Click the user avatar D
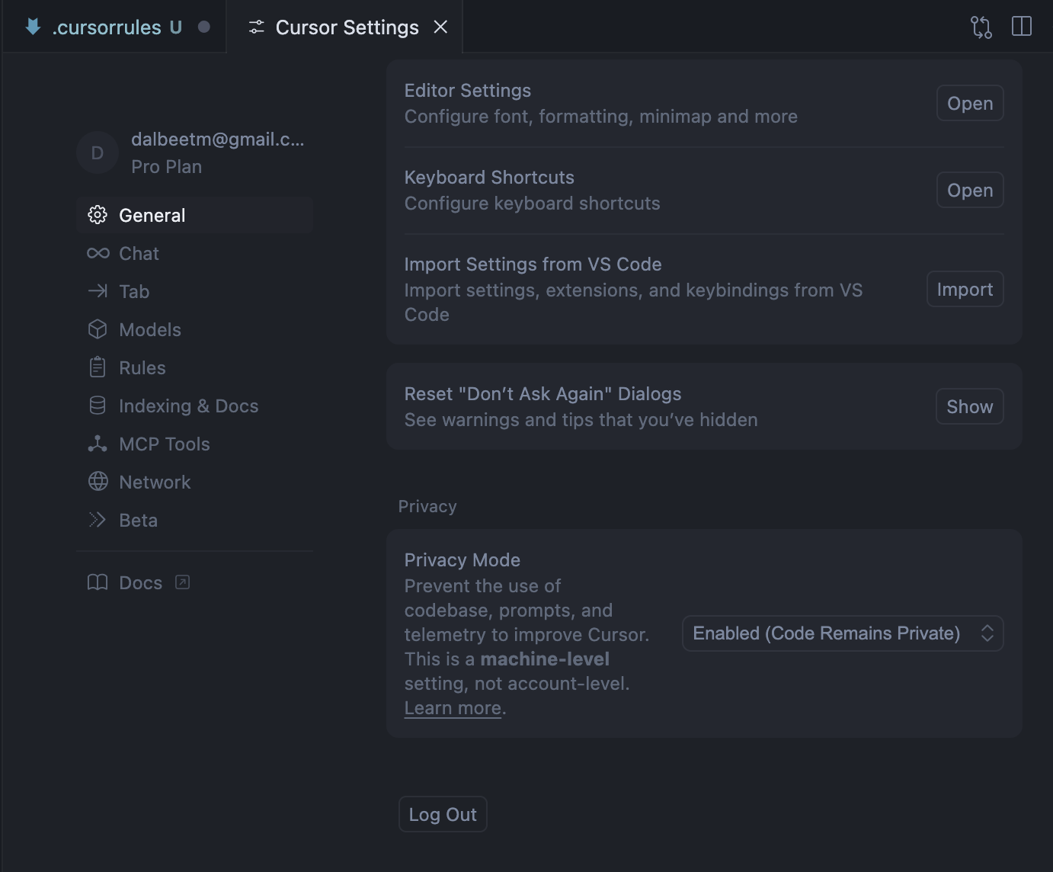Screen dimensions: 1053x872 pos(98,152)
